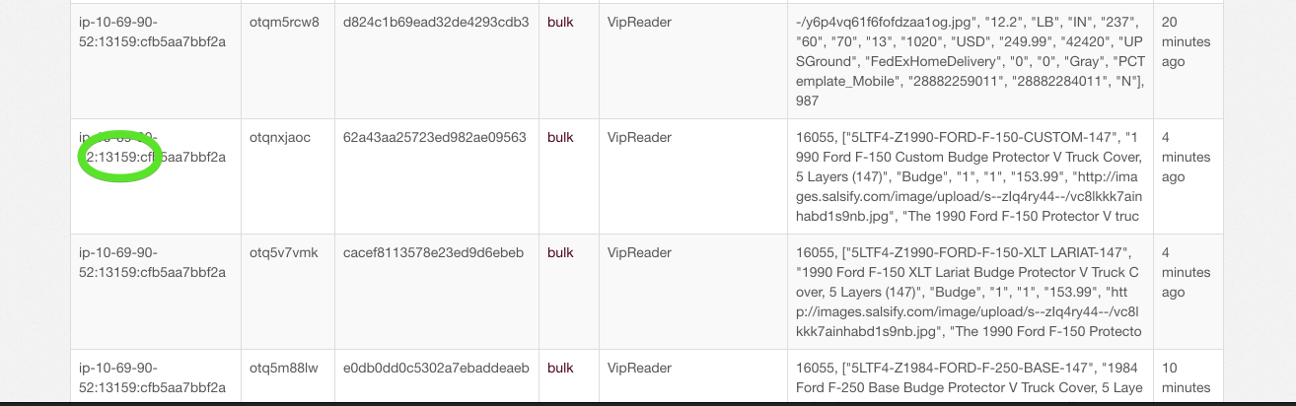Click the F-150-CUSTOM-147 arguments text
The height and width of the screenshot is (406, 1296).
click(972, 176)
